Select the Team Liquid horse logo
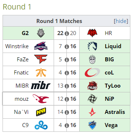This screenshot has width=134, height=138. [x=92, y=46]
